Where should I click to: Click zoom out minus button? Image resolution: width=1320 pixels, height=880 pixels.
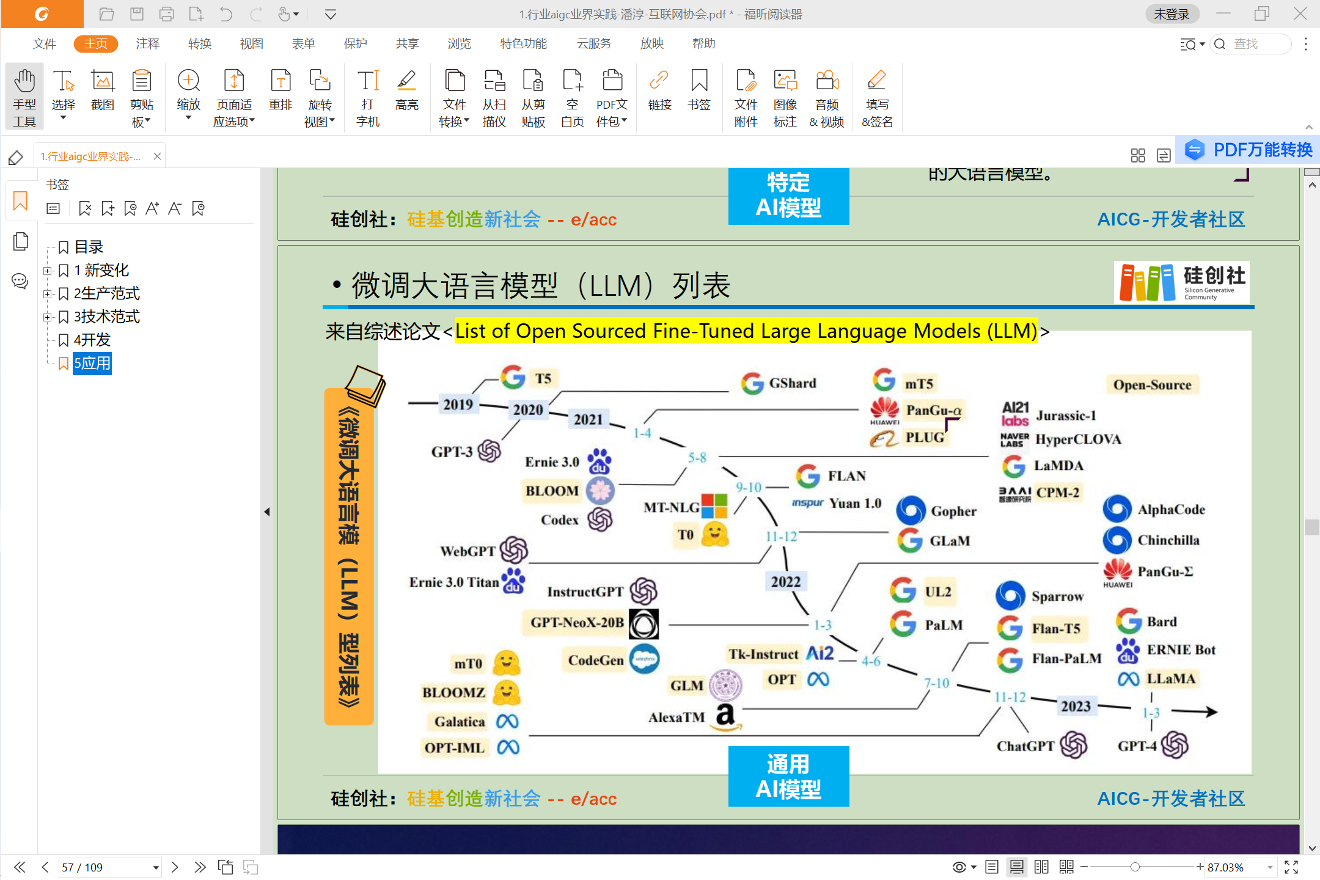tap(1084, 867)
